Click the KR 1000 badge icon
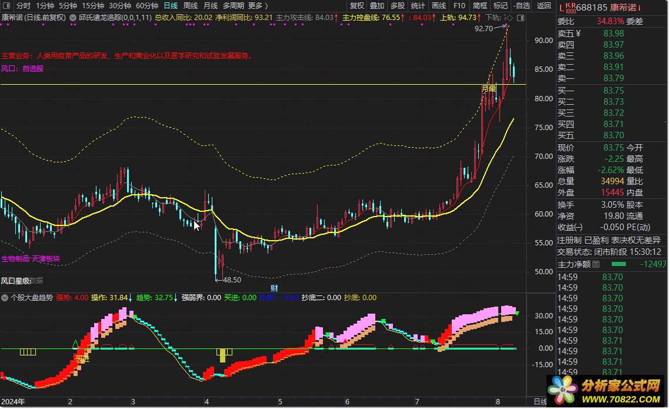The width and height of the screenshot is (670, 409). (x=571, y=8)
